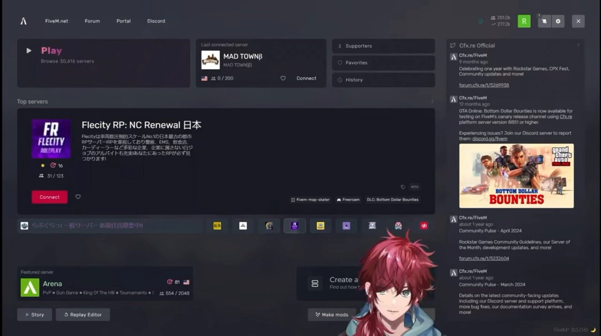This screenshot has width=601, height=336.
Task: Select the purple FR Flecity carousel icon
Action: 294,226
